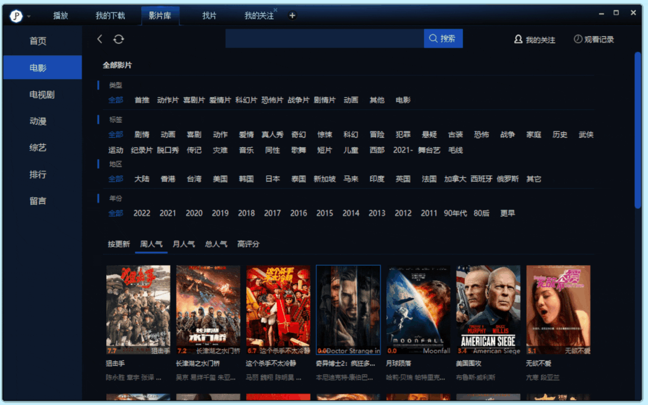Filter by year 2019
Image resolution: width=648 pixels, height=405 pixels.
pos(220,213)
